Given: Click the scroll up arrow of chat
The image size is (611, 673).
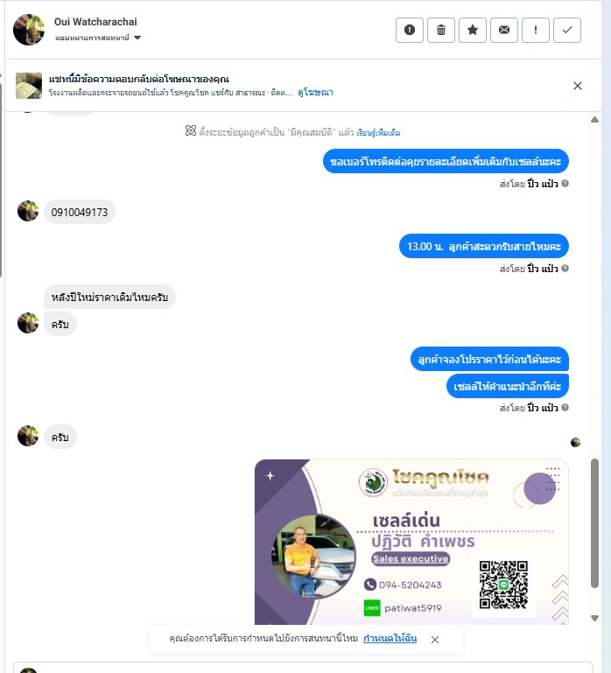Looking at the screenshot, I should tap(594, 120).
